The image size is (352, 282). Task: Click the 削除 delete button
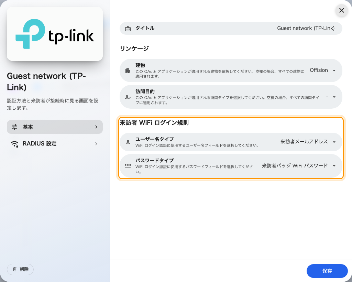point(20,269)
